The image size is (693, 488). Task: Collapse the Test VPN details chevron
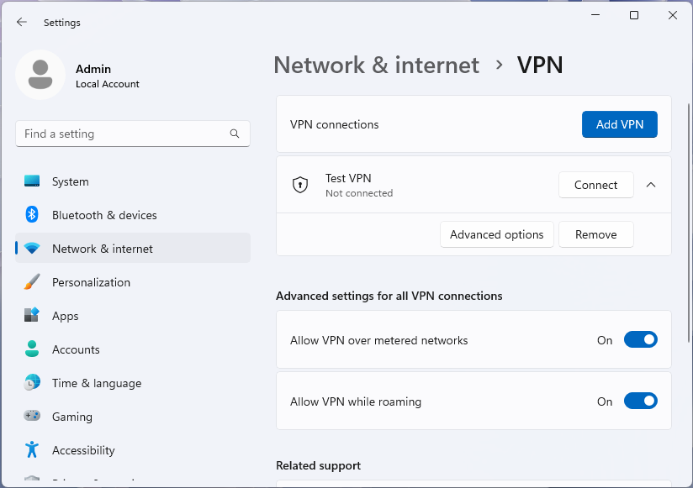pyautogui.click(x=651, y=185)
